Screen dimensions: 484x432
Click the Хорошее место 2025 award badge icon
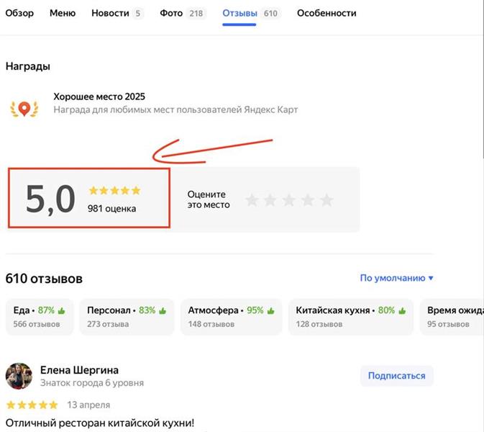click(24, 109)
